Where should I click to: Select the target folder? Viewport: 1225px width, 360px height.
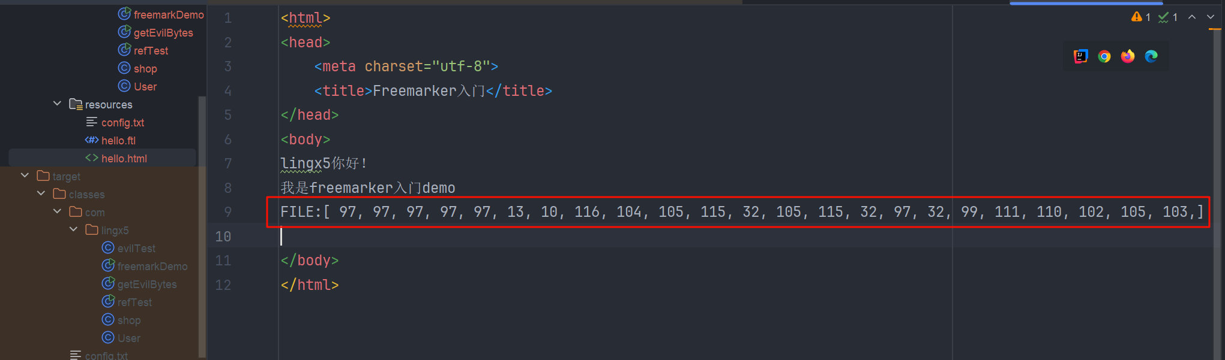click(66, 176)
